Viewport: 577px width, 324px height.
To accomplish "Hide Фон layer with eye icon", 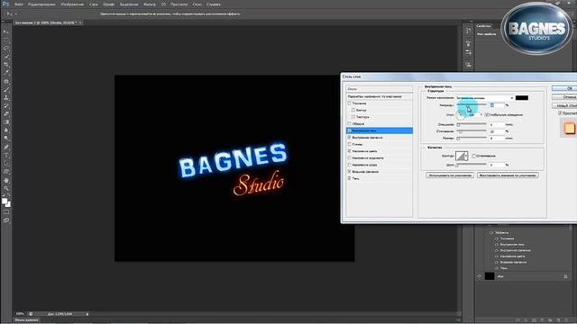I will (479, 276).
